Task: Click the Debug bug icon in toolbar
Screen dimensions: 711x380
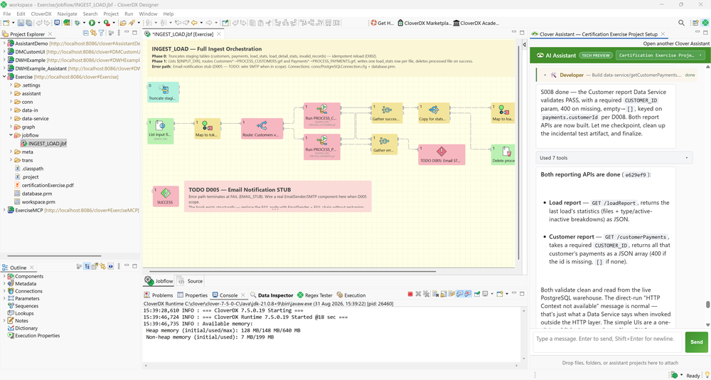Action: coord(77,23)
